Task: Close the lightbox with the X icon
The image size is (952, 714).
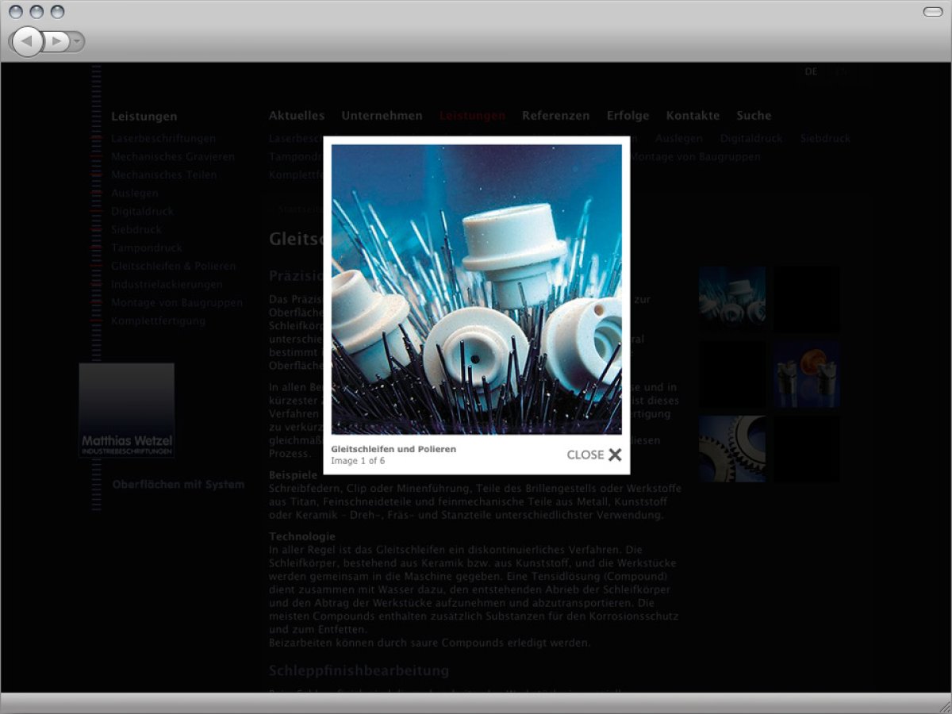Action: point(615,455)
